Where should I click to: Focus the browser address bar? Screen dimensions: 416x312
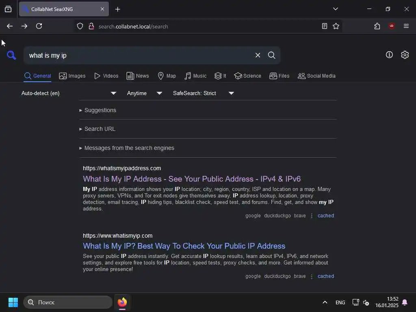click(x=207, y=26)
